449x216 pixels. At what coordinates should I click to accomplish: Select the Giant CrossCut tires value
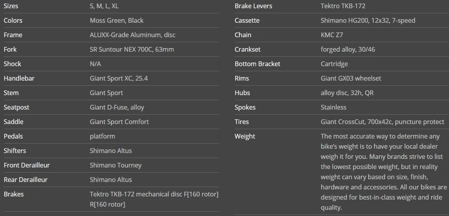(382, 122)
